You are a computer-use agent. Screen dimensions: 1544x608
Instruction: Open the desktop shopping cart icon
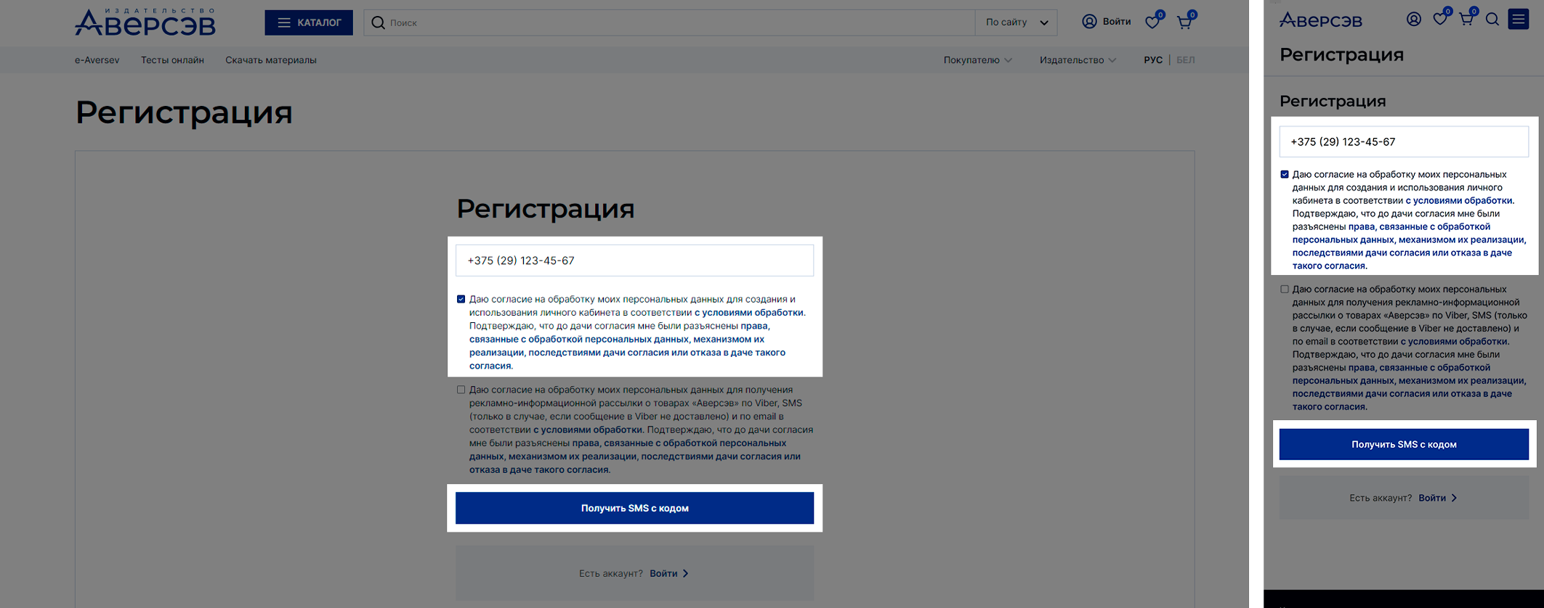tap(1184, 22)
